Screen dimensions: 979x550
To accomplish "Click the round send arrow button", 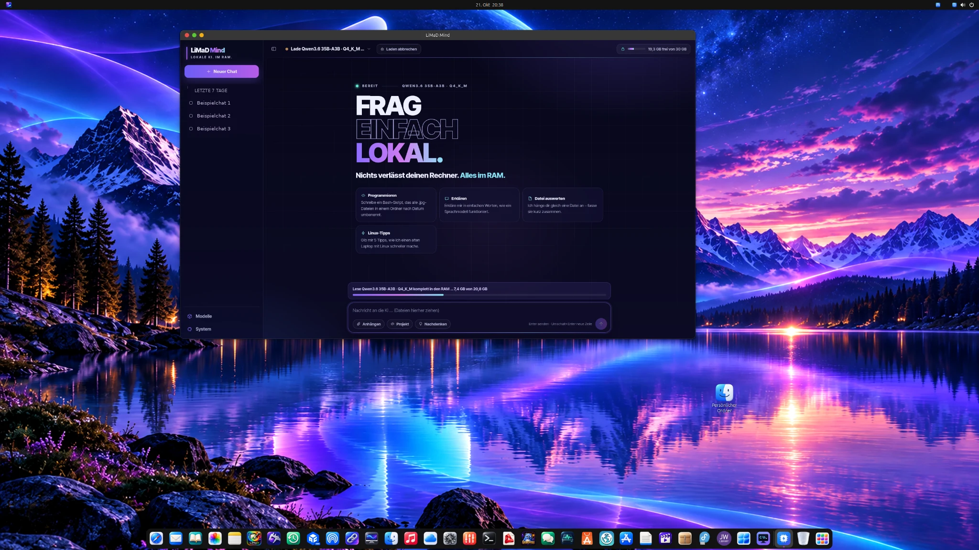I will [x=601, y=324].
